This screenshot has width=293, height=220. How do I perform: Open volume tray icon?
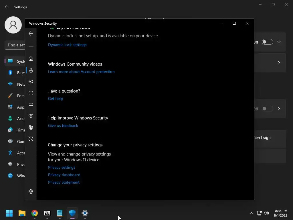(266, 213)
